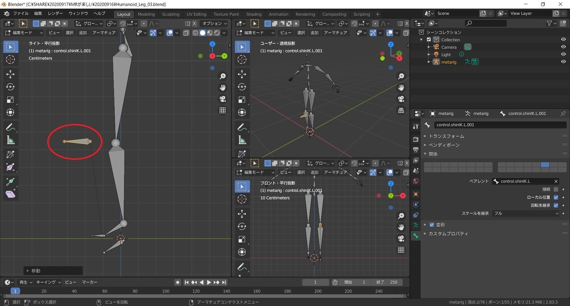This screenshot has height=306, width=570.
Task: Select the Measure tool in the left viewport
Action: click(10, 140)
